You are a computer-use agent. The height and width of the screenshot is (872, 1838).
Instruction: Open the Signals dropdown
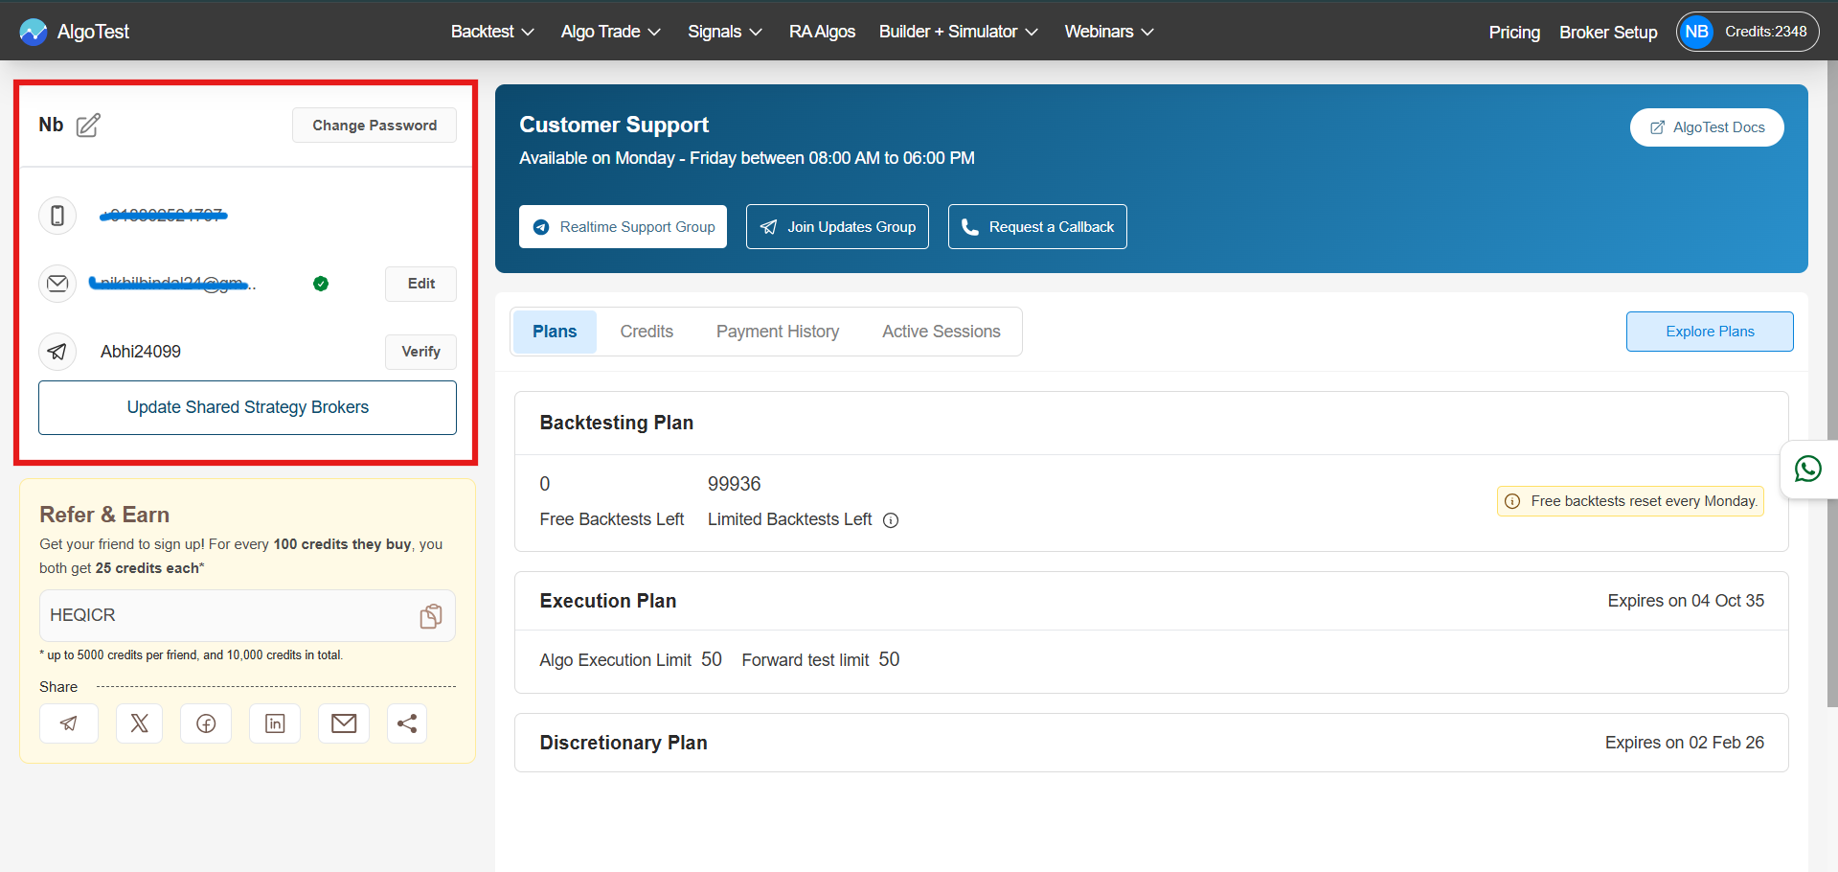[x=724, y=32]
